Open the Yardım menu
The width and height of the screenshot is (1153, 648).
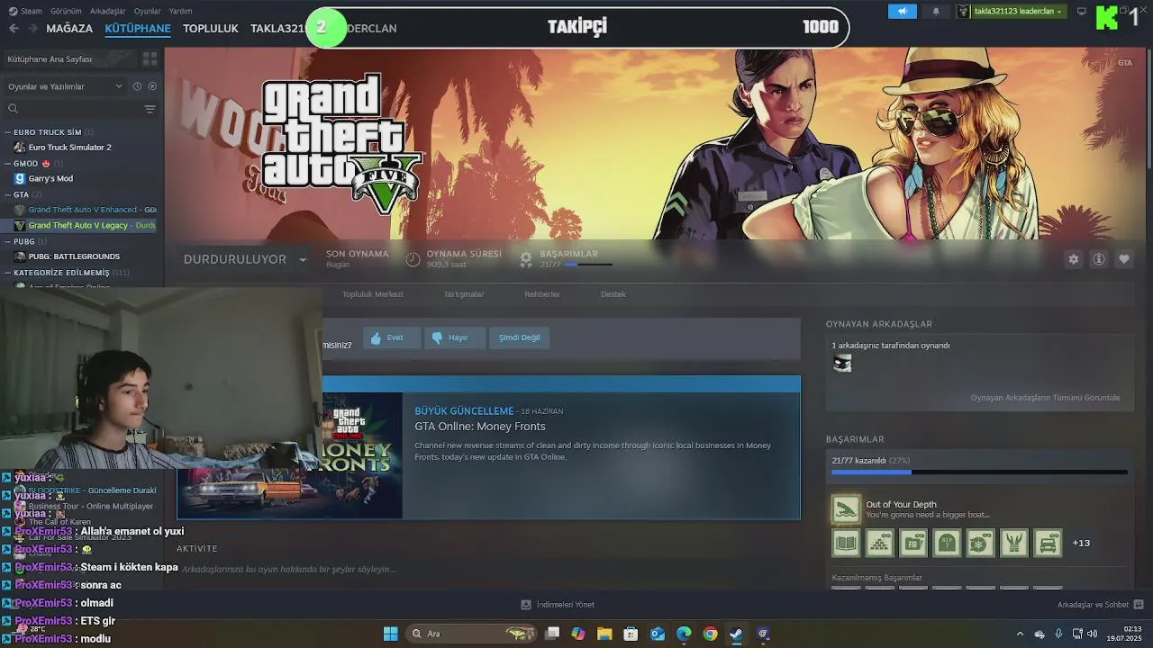click(x=180, y=11)
